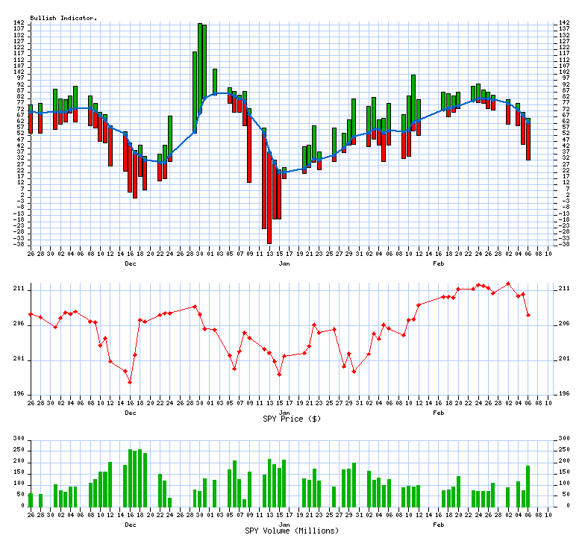Click the "Feb" label under the volume chart
The image size is (585, 544).
tap(439, 525)
